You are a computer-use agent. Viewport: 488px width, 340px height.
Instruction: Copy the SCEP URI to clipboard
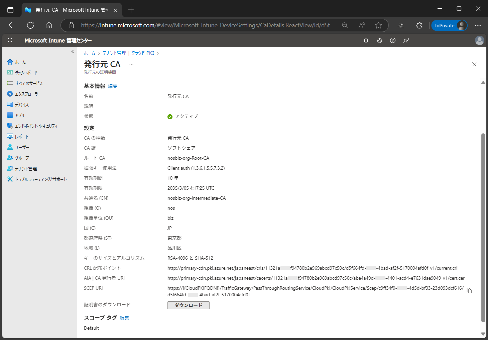coord(469,291)
